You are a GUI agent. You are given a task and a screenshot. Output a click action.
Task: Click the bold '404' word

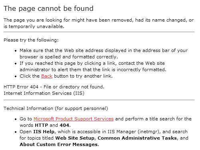tap(64, 125)
